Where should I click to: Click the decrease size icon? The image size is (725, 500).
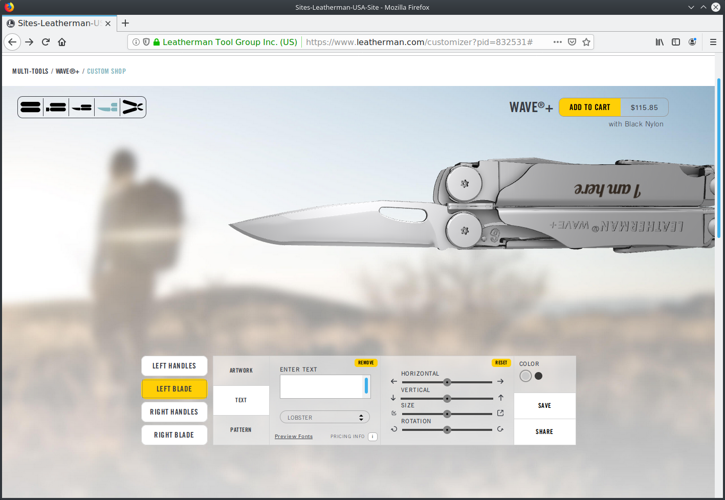(393, 413)
